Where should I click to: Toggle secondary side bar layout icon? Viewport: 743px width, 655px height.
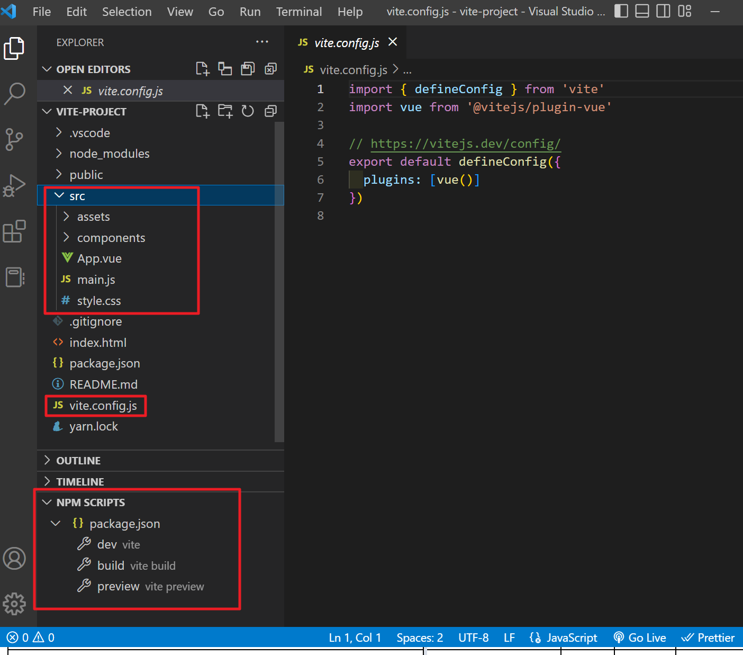(664, 11)
